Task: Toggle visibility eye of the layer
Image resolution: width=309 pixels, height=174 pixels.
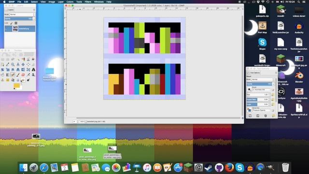Action: point(6,29)
